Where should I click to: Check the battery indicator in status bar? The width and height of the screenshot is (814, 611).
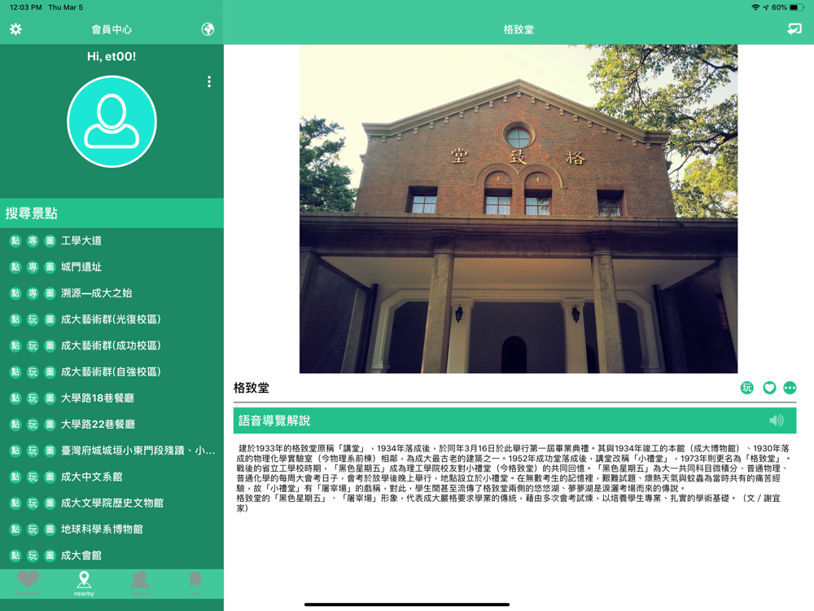[x=797, y=7]
